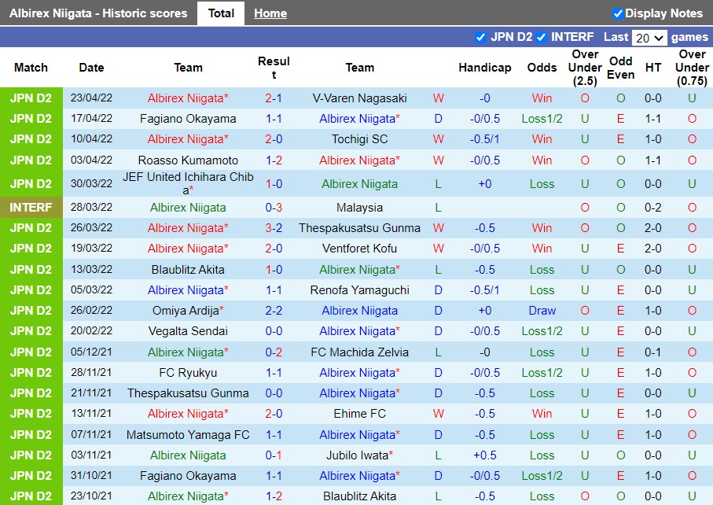Click the Draw odds on 26/02/22
The width and height of the screenshot is (713, 505).
[542, 311]
